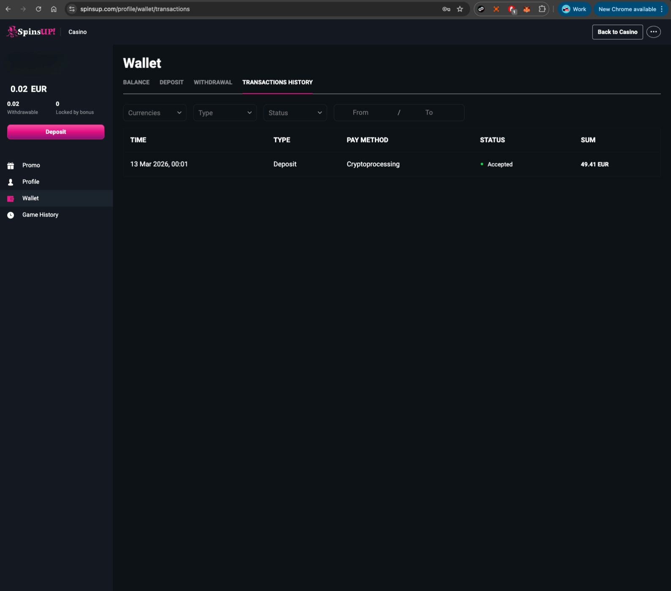Open Chrome three-dot menu
Image resolution: width=671 pixels, height=591 pixels.
point(662,9)
